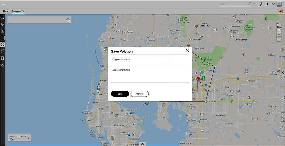Open notifications bell

click(x=267, y=4)
